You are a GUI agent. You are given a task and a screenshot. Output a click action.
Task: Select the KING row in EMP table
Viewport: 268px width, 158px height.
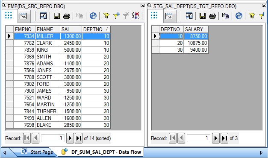pos(58,50)
